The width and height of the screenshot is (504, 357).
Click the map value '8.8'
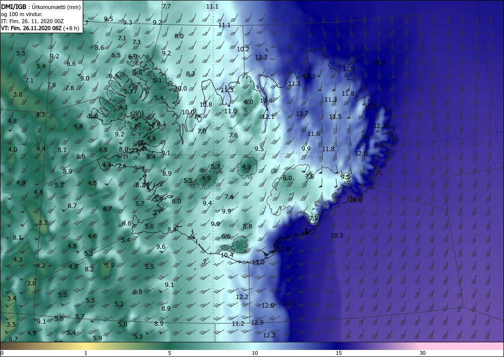172,230
